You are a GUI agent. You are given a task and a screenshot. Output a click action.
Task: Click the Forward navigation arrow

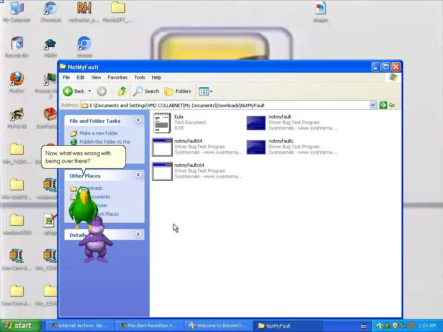102,91
